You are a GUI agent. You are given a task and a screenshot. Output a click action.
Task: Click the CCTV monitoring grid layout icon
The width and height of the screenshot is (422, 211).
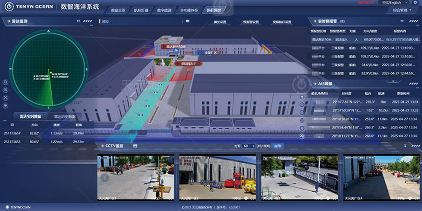135,146
